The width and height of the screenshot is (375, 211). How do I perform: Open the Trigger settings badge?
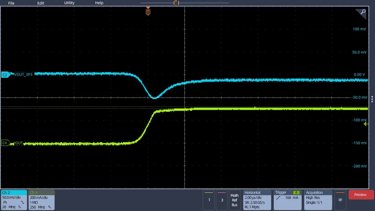coord(287,200)
